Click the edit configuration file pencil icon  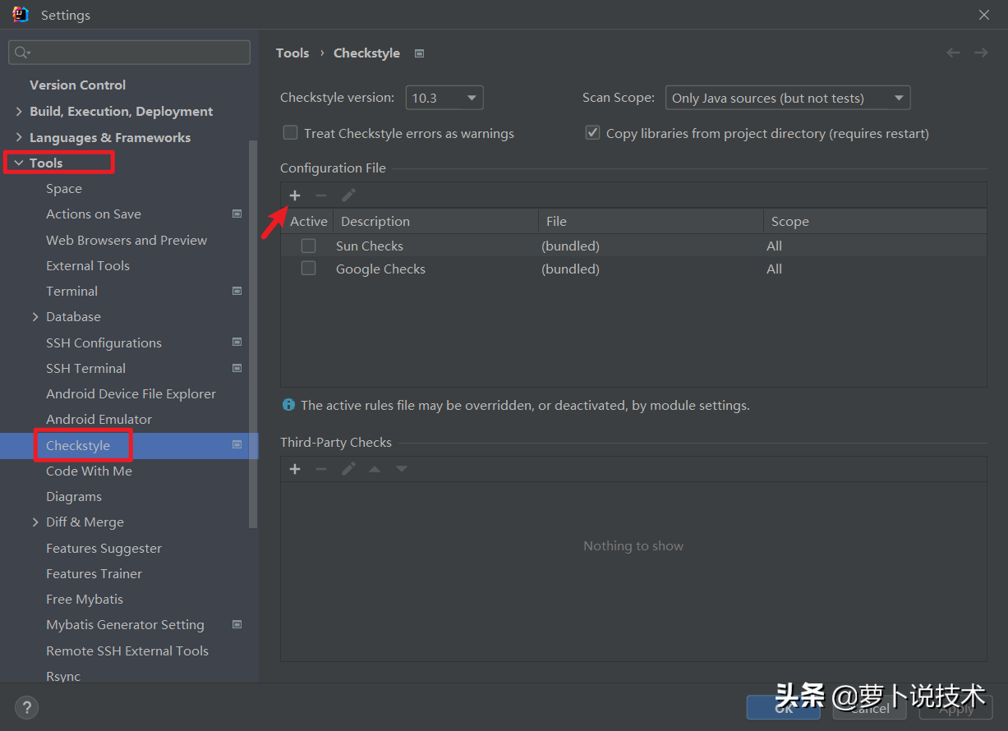coord(348,195)
